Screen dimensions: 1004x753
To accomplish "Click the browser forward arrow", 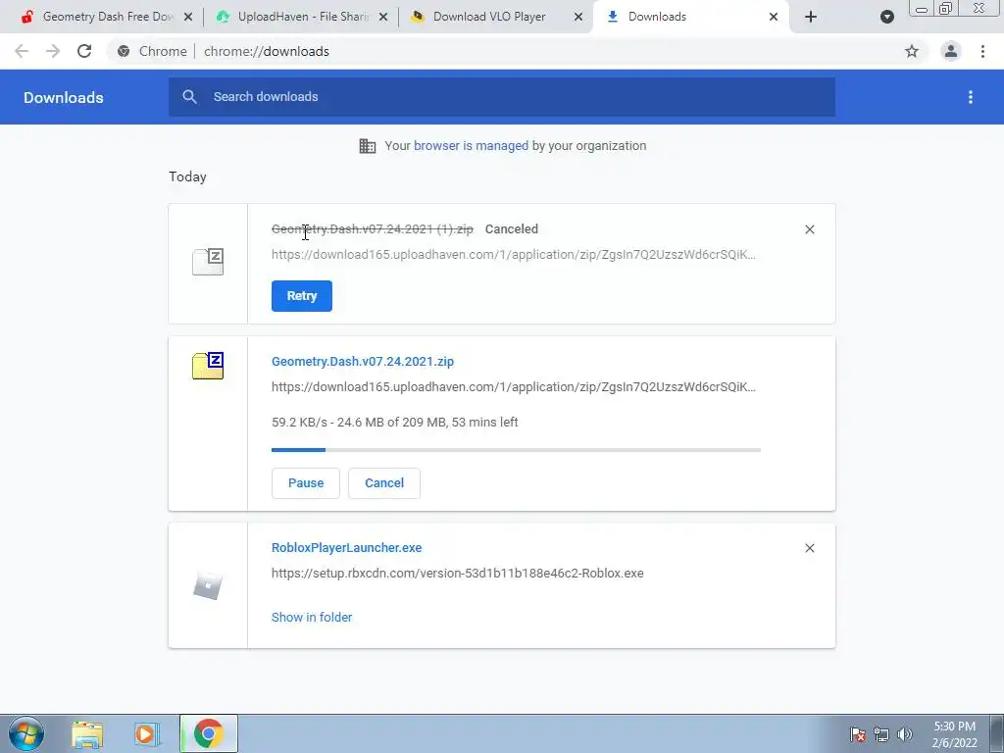I will [x=53, y=51].
